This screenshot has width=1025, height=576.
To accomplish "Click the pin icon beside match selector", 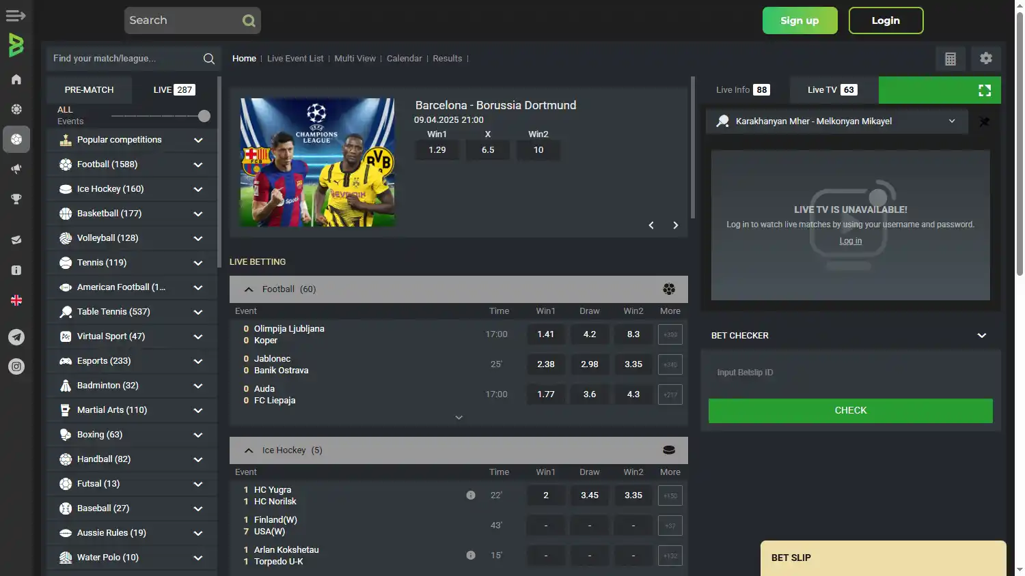I will (984, 122).
